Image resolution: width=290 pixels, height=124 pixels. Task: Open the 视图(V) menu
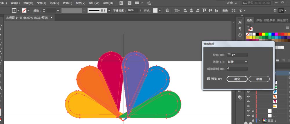80,3
